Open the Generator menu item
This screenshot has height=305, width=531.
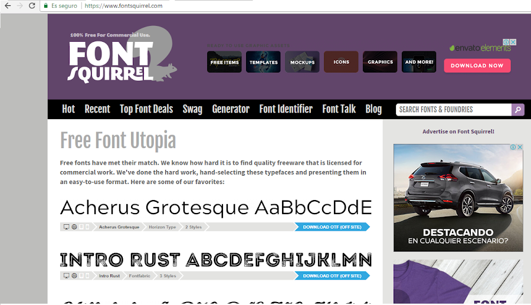(x=231, y=109)
